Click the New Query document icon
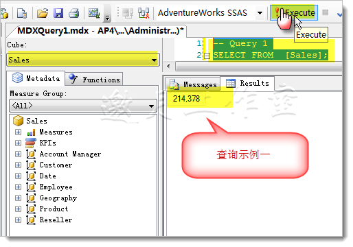The width and height of the screenshot is (353, 247). point(22,13)
